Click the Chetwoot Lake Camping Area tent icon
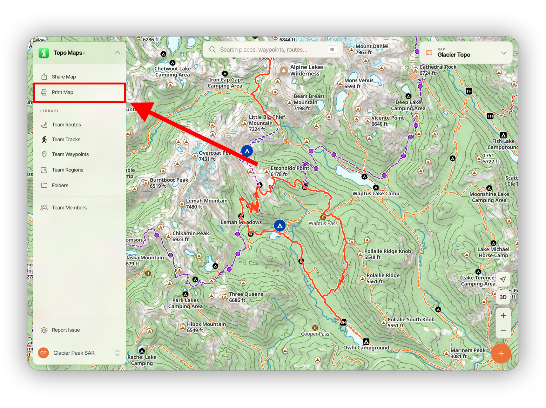 (x=172, y=63)
